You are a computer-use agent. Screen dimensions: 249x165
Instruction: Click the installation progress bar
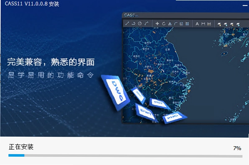[x=125, y=156]
